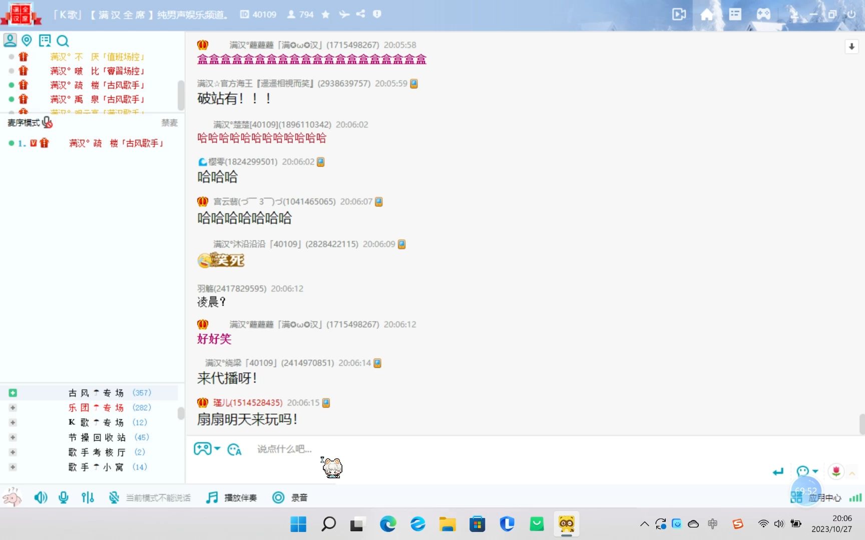The height and width of the screenshot is (540, 865).
Task: Open the channel ID 40109 info
Action: point(258,14)
